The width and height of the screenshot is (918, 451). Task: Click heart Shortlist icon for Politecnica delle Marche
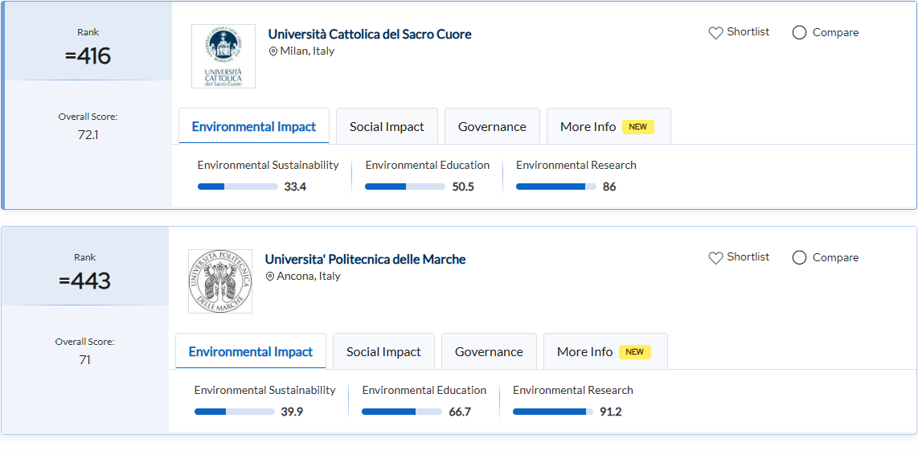tap(715, 258)
